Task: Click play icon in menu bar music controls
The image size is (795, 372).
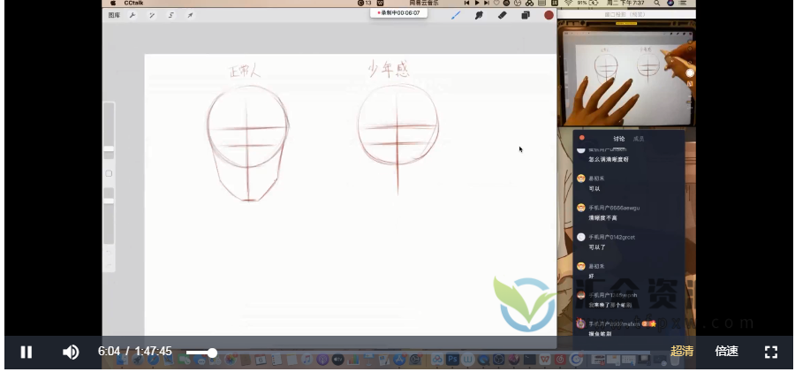Action: pyautogui.click(x=477, y=3)
